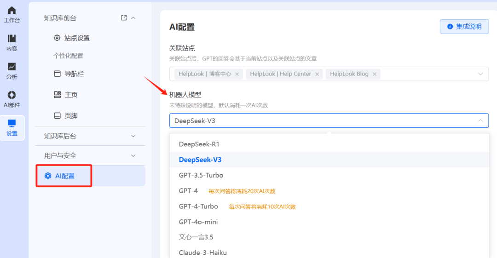
Task: Open the AI配置 menu item
Action: point(90,176)
